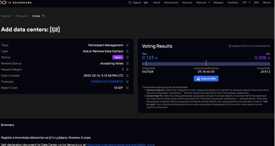This screenshot has height=146, width=275.
Task: Open the Governance menu item
Action: click(171, 2)
